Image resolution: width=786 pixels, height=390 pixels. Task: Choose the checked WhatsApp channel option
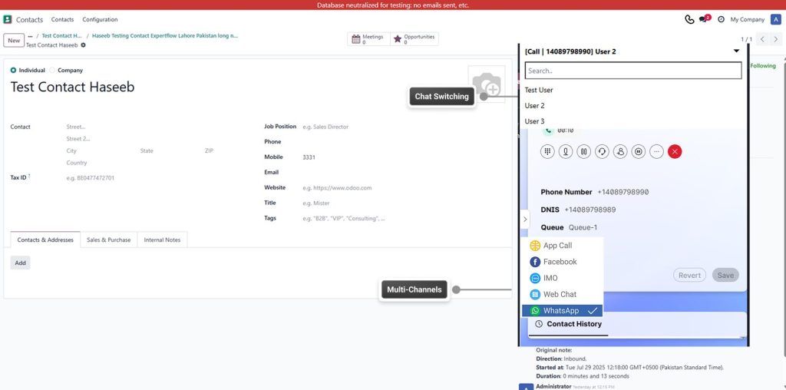click(x=563, y=311)
